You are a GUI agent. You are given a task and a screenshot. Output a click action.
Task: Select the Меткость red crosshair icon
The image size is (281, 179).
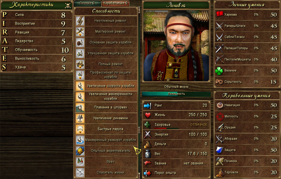(220, 116)
